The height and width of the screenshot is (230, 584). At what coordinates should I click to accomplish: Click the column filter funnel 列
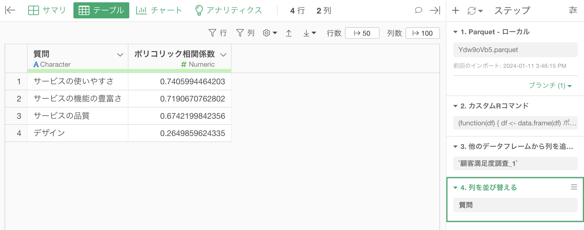tap(245, 33)
